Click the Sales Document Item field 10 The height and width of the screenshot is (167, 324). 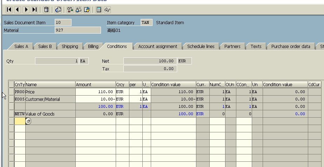click(63, 22)
